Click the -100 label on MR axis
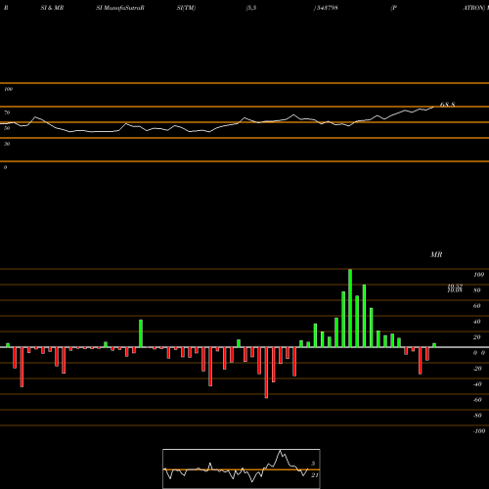 [x=479, y=431]
